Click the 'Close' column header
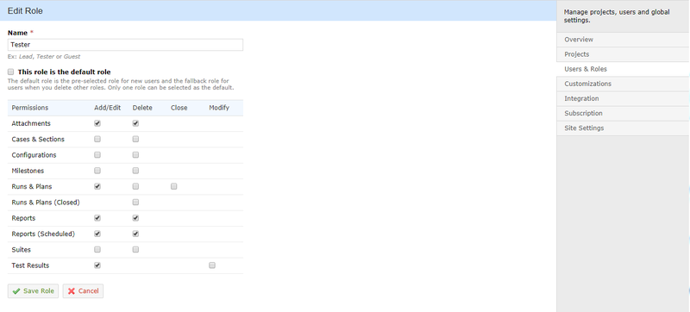The height and width of the screenshot is (312, 690). coord(179,108)
